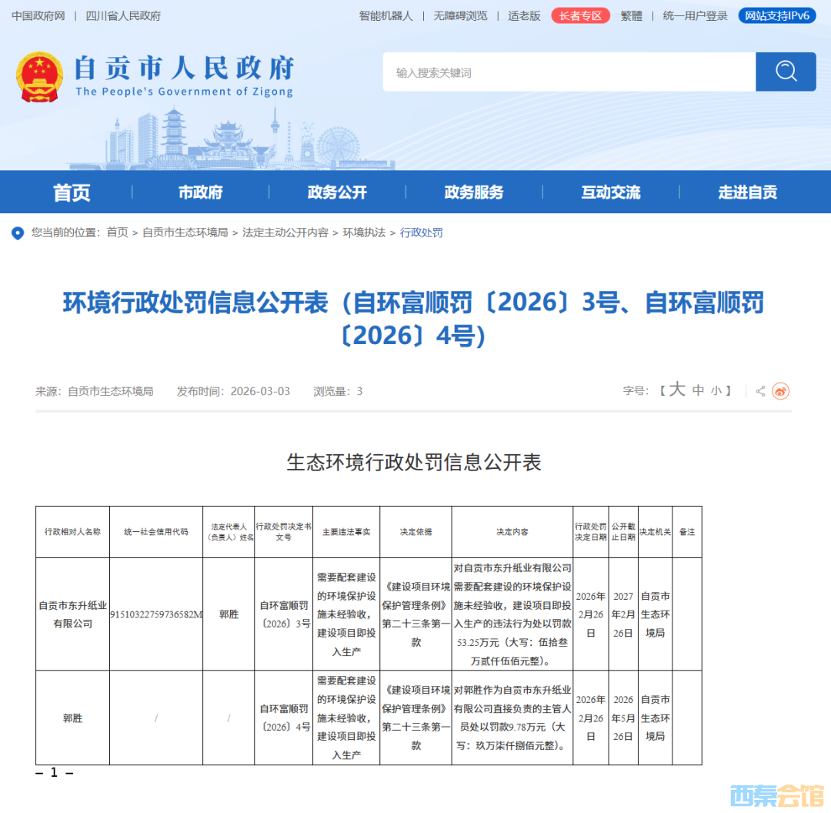The width and height of the screenshot is (831, 813).
Task: Select medium font size 中
Action: tap(698, 391)
